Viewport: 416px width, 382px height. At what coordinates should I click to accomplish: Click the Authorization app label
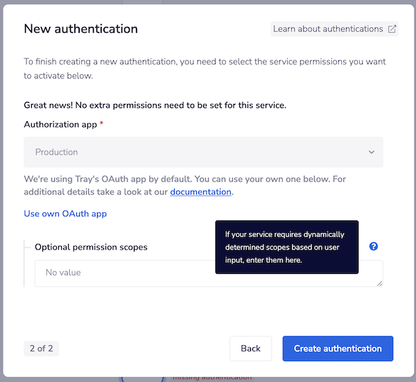(x=61, y=125)
